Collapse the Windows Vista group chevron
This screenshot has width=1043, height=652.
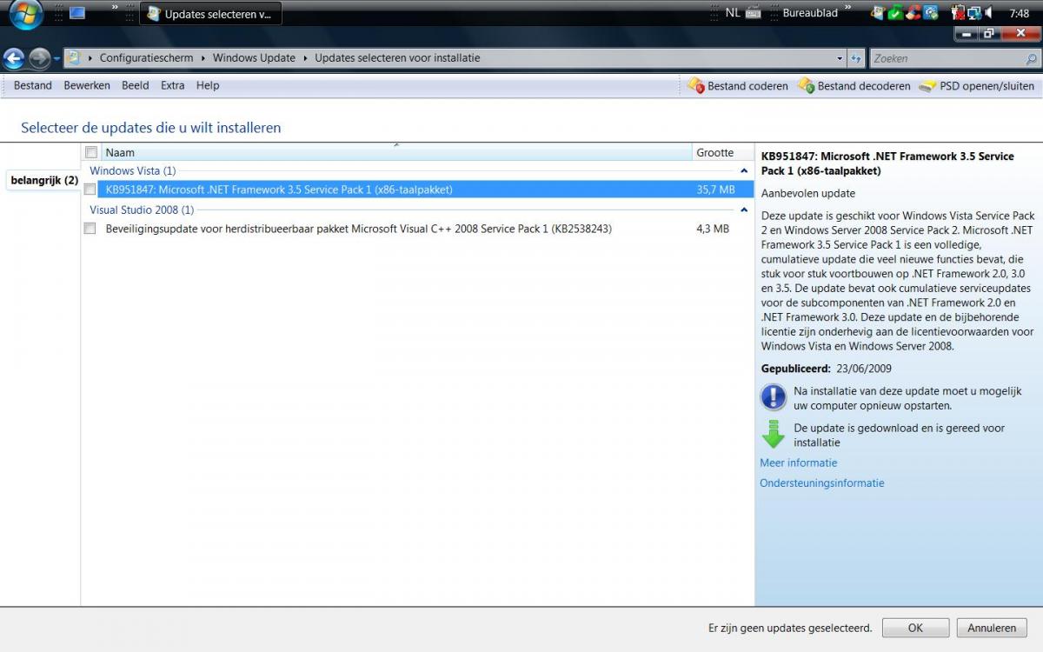744,171
